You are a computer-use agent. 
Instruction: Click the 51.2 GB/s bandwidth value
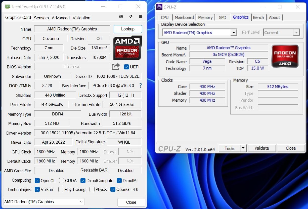[122, 123]
